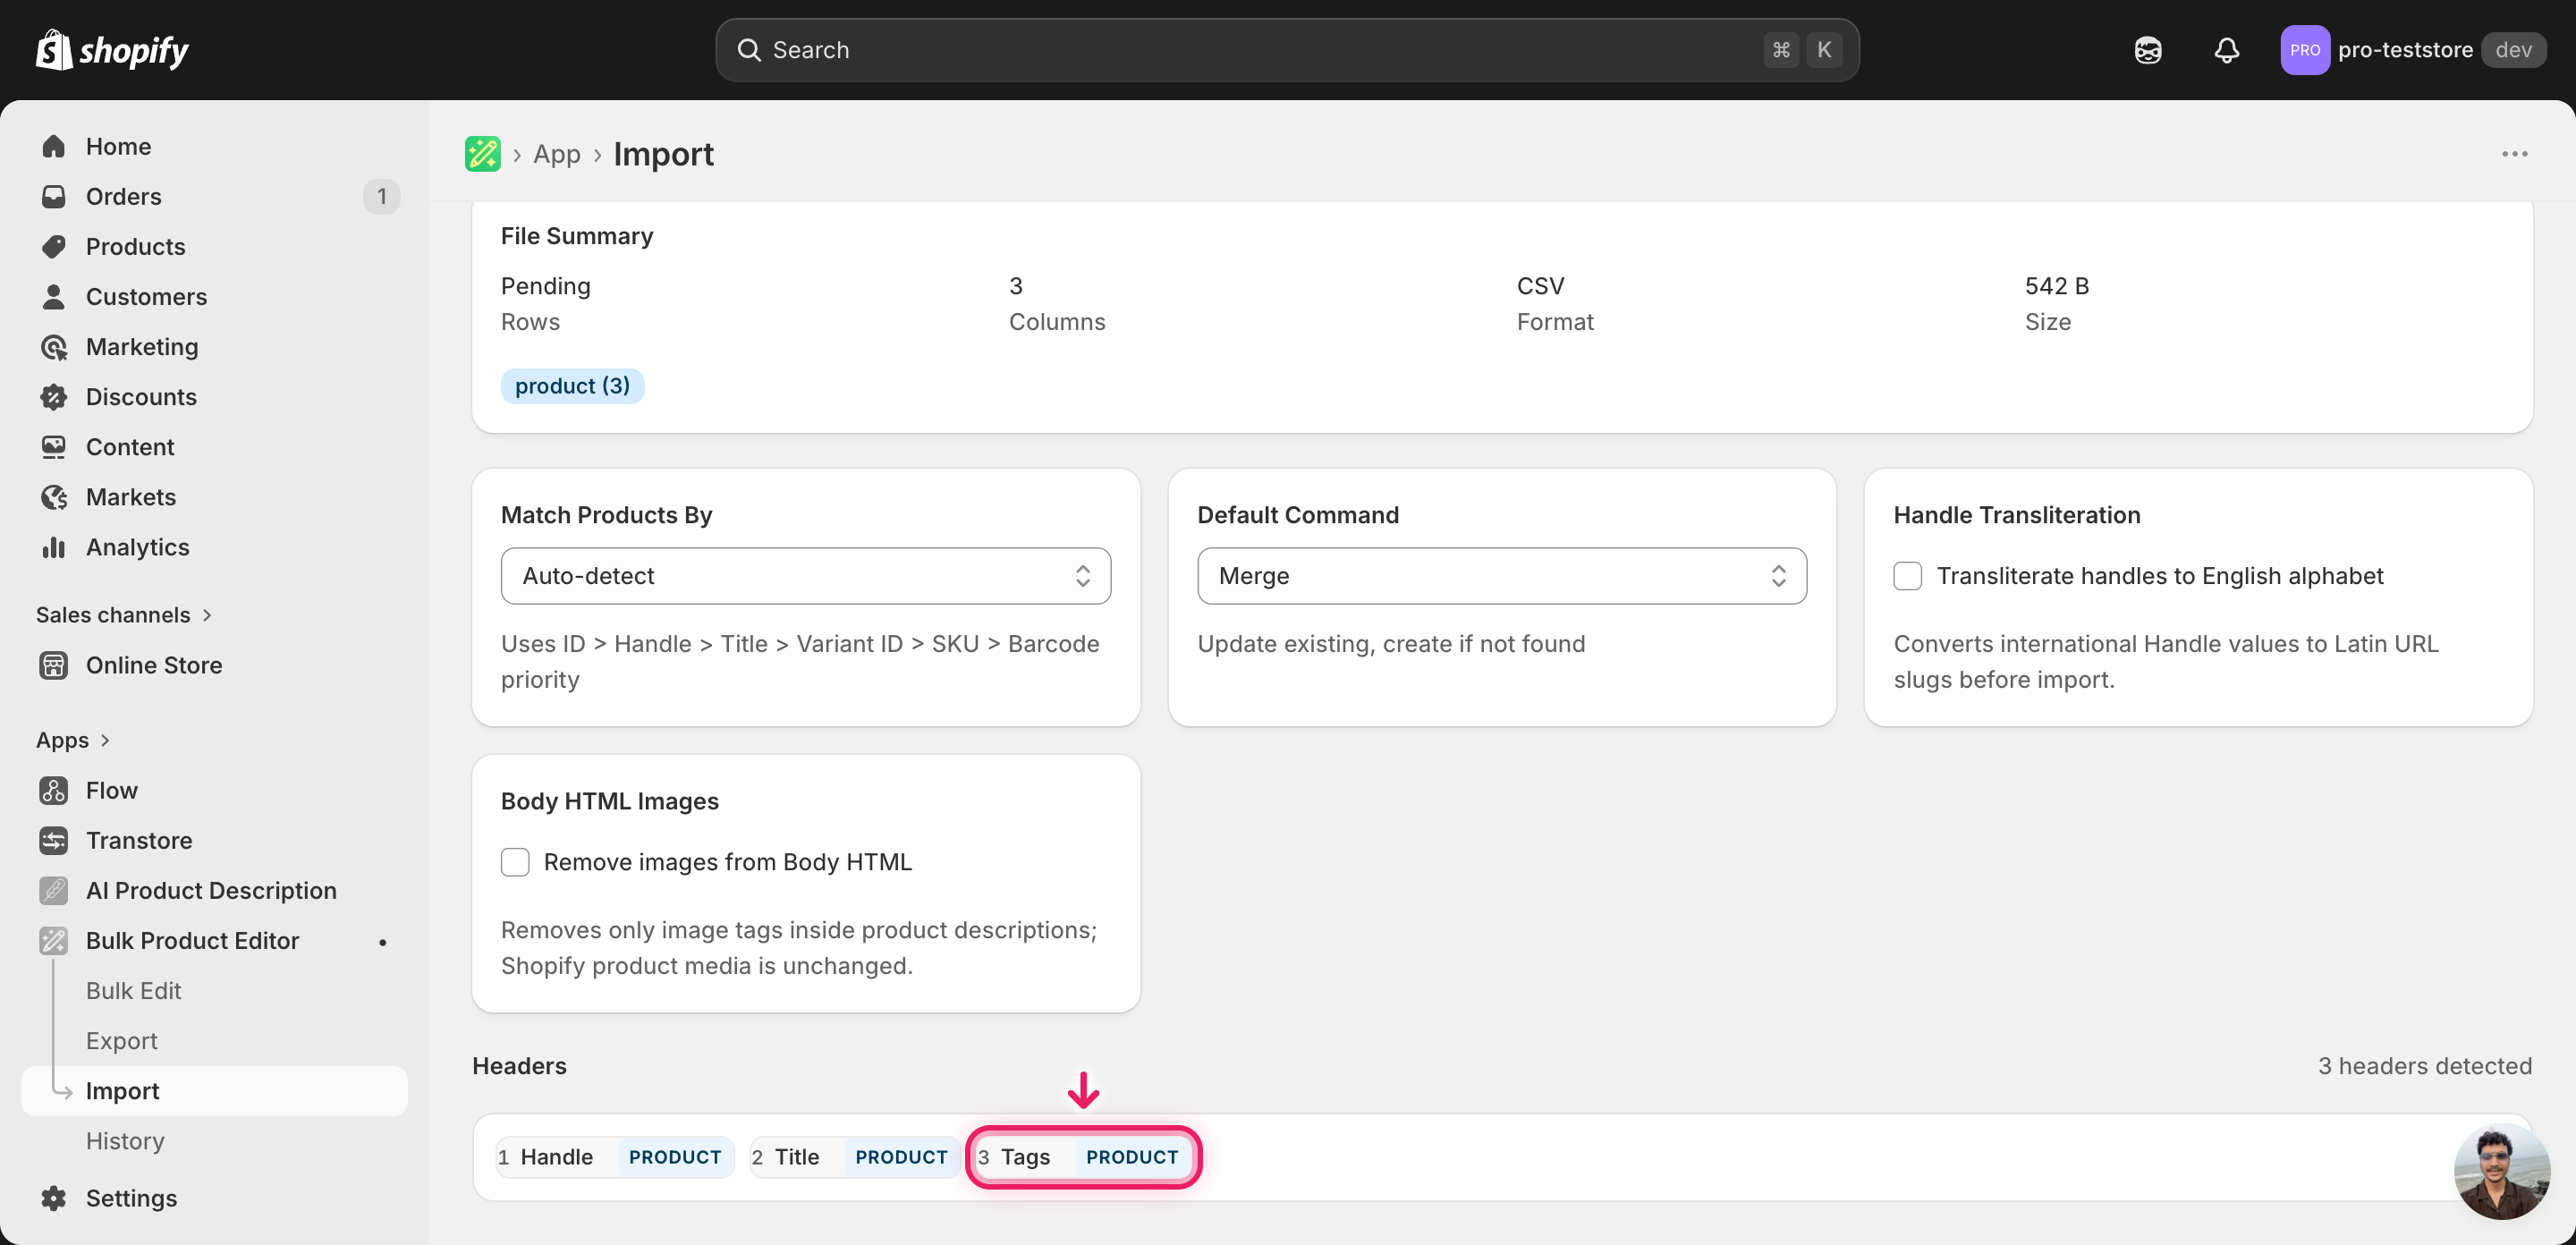
Task: Expand the Apps section
Action: (x=73, y=739)
